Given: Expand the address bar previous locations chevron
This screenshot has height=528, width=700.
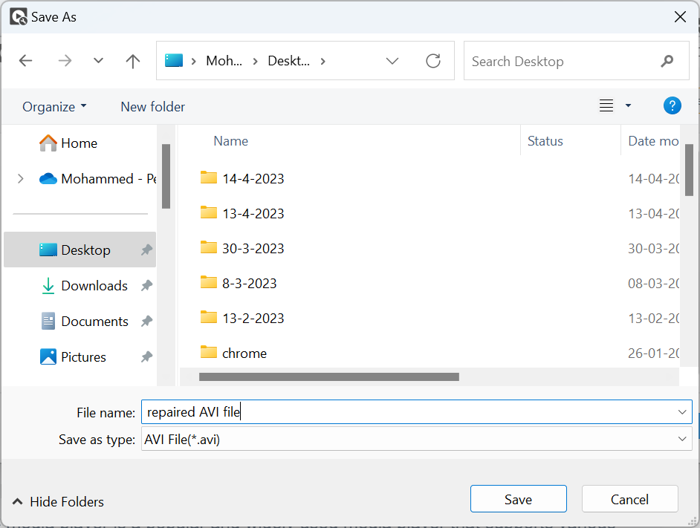Looking at the screenshot, I should tap(392, 61).
